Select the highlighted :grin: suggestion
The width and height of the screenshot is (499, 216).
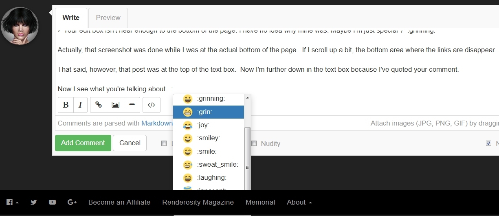coord(209,112)
